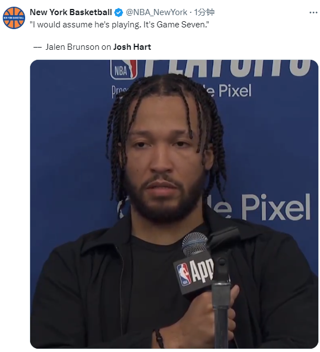Open the 1分钟 tweet timestamp
Screen dimensions: 320x352
[204, 12]
